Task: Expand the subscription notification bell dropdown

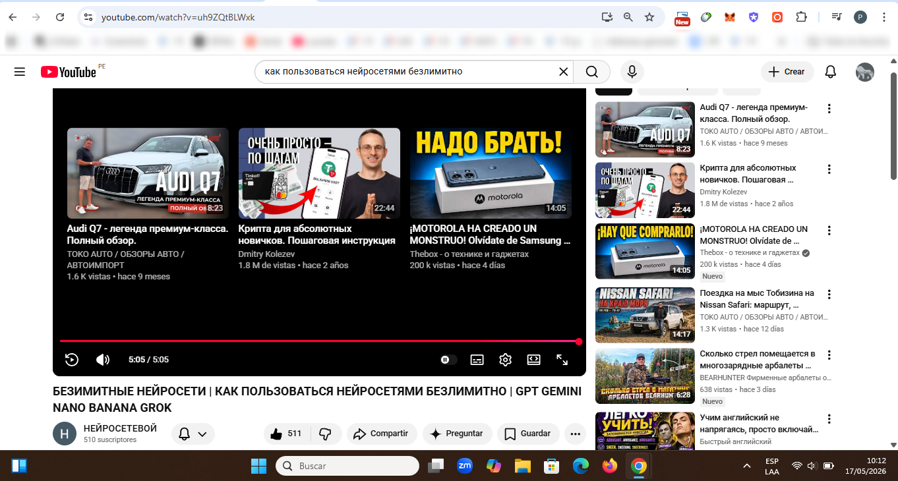Action: (x=193, y=434)
